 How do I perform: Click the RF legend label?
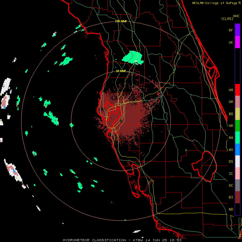(x=231, y=30)
